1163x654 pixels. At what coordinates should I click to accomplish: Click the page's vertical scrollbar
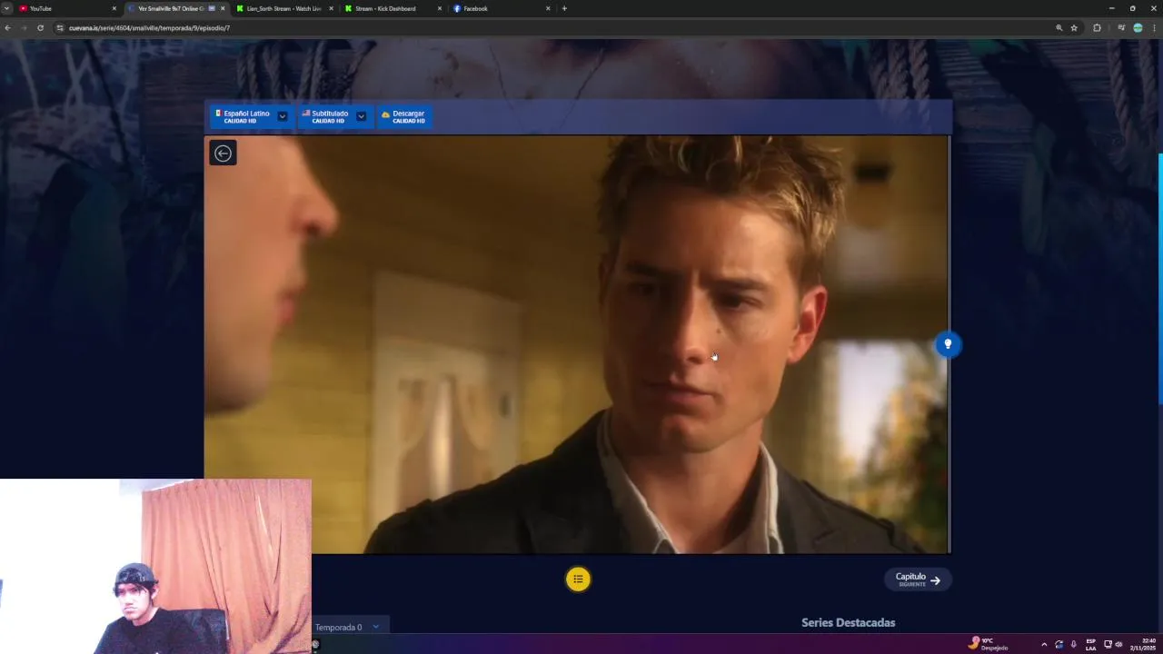click(1159, 279)
